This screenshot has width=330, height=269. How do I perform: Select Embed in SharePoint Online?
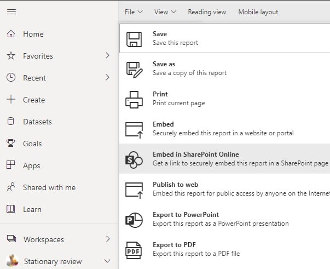click(x=224, y=159)
